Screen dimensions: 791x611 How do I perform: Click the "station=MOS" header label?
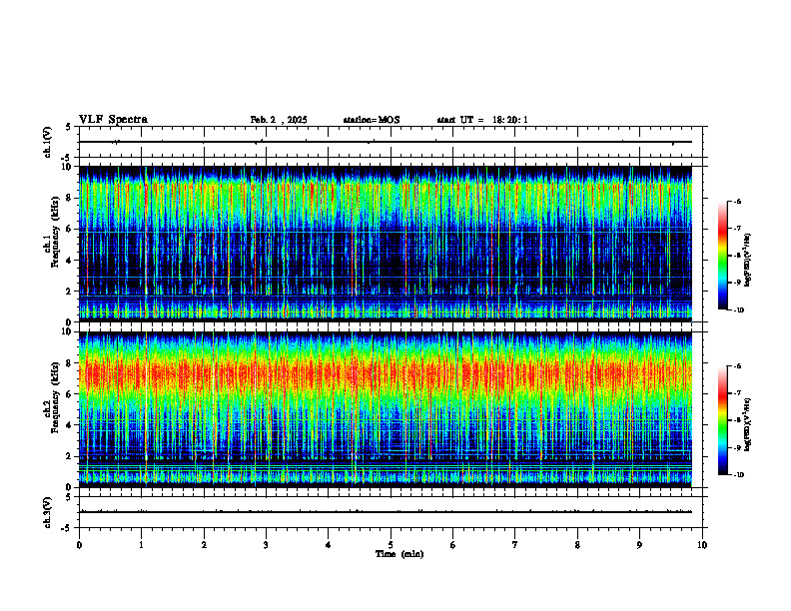372,120
